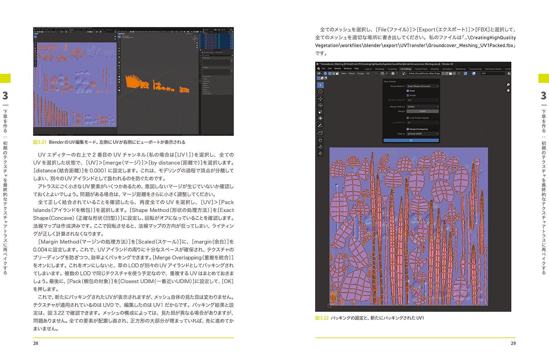
Task: Select the Transform tool in UV toolbar
Action: coord(320,118)
